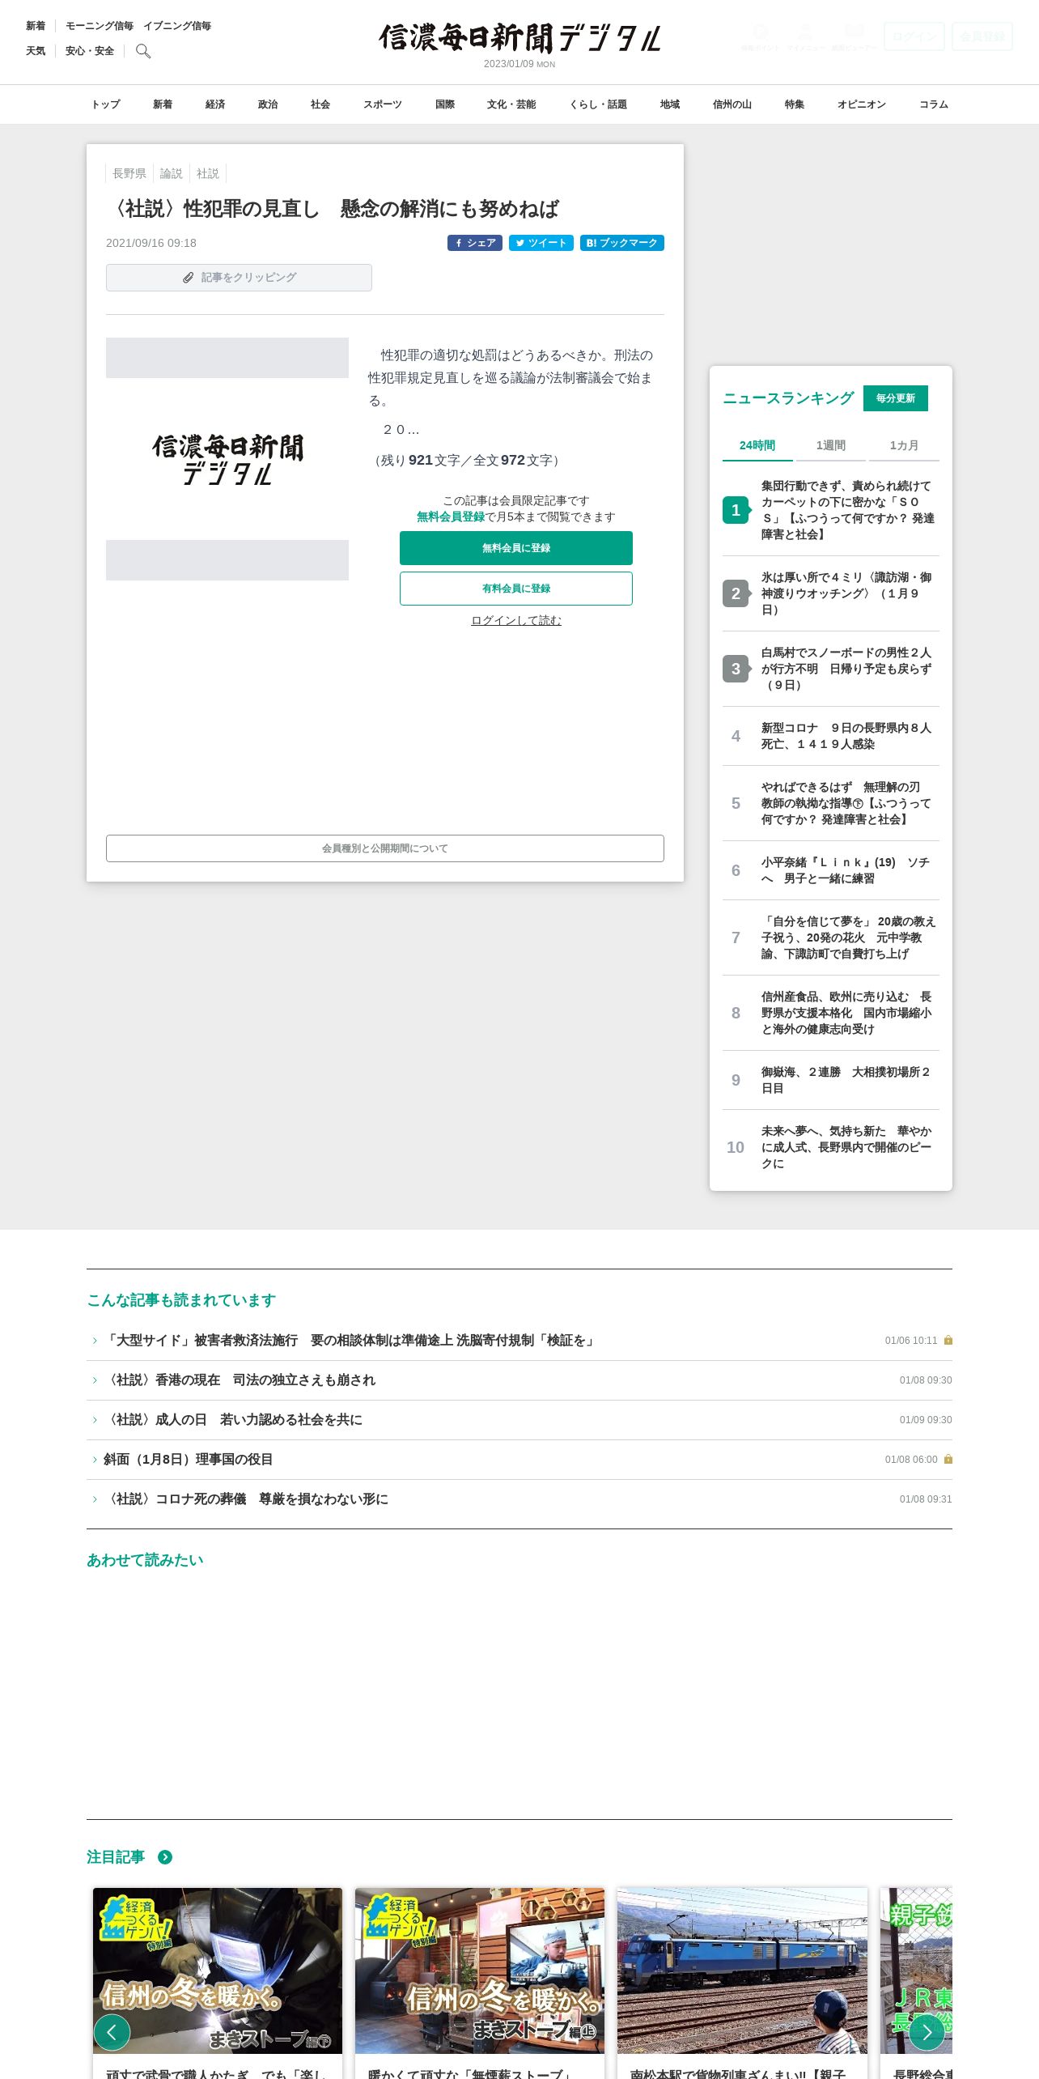Viewport: 1039px width, 2079px height.
Task: Open 会員種別と公開期間について button
Action: pyautogui.click(x=385, y=848)
